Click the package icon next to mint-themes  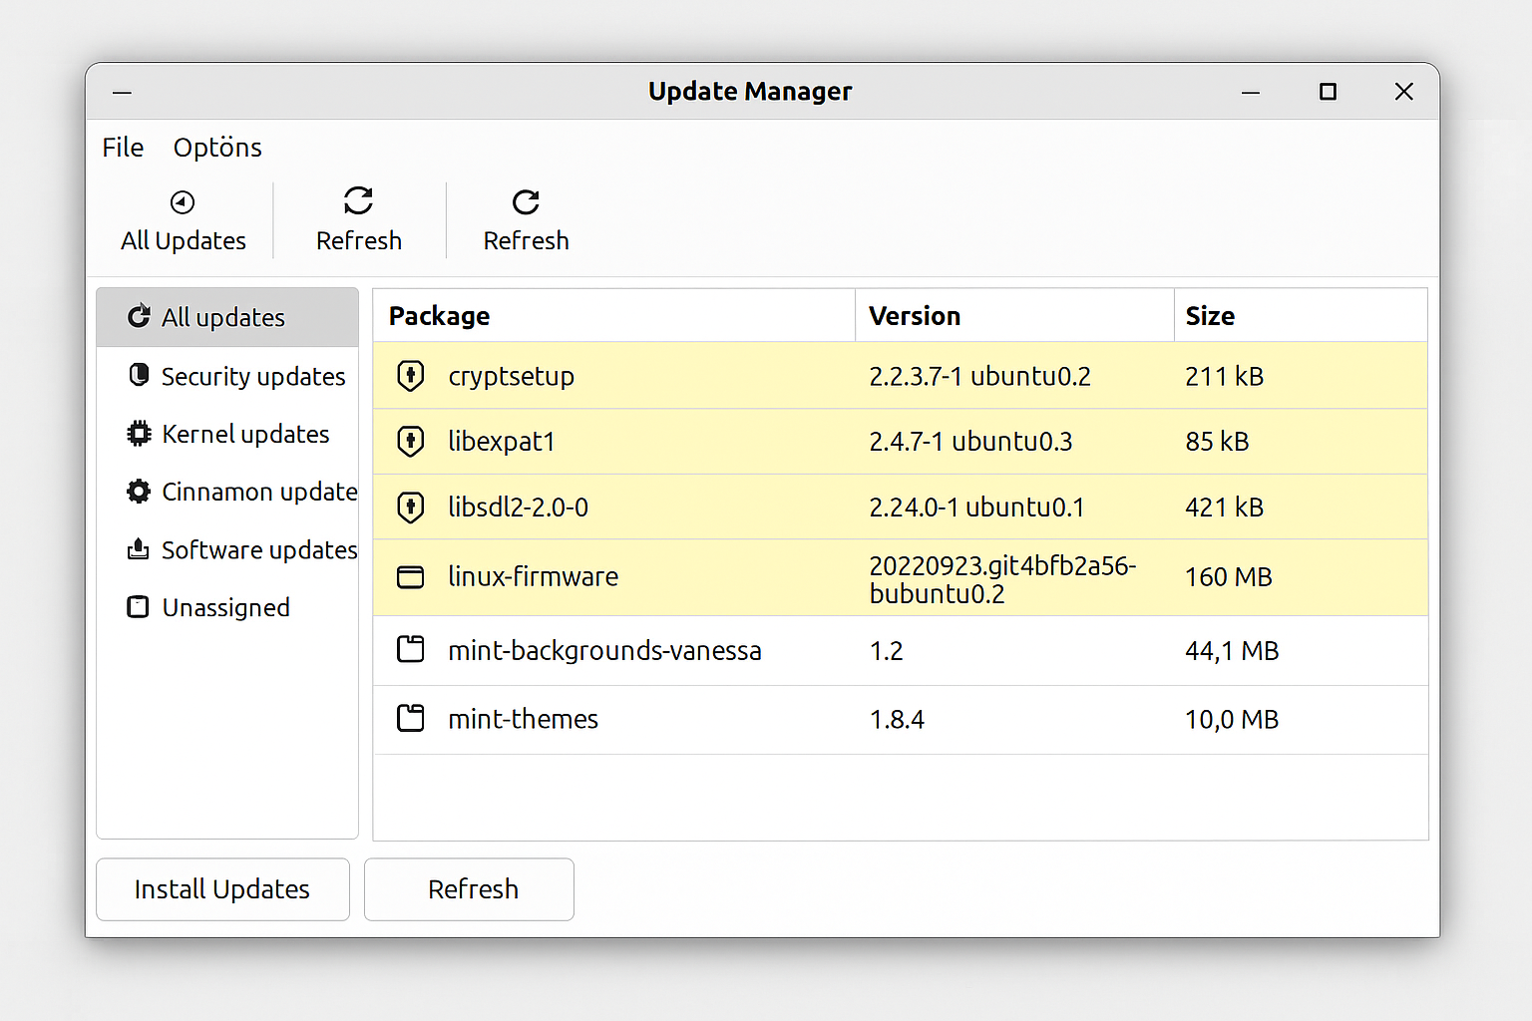(410, 719)
